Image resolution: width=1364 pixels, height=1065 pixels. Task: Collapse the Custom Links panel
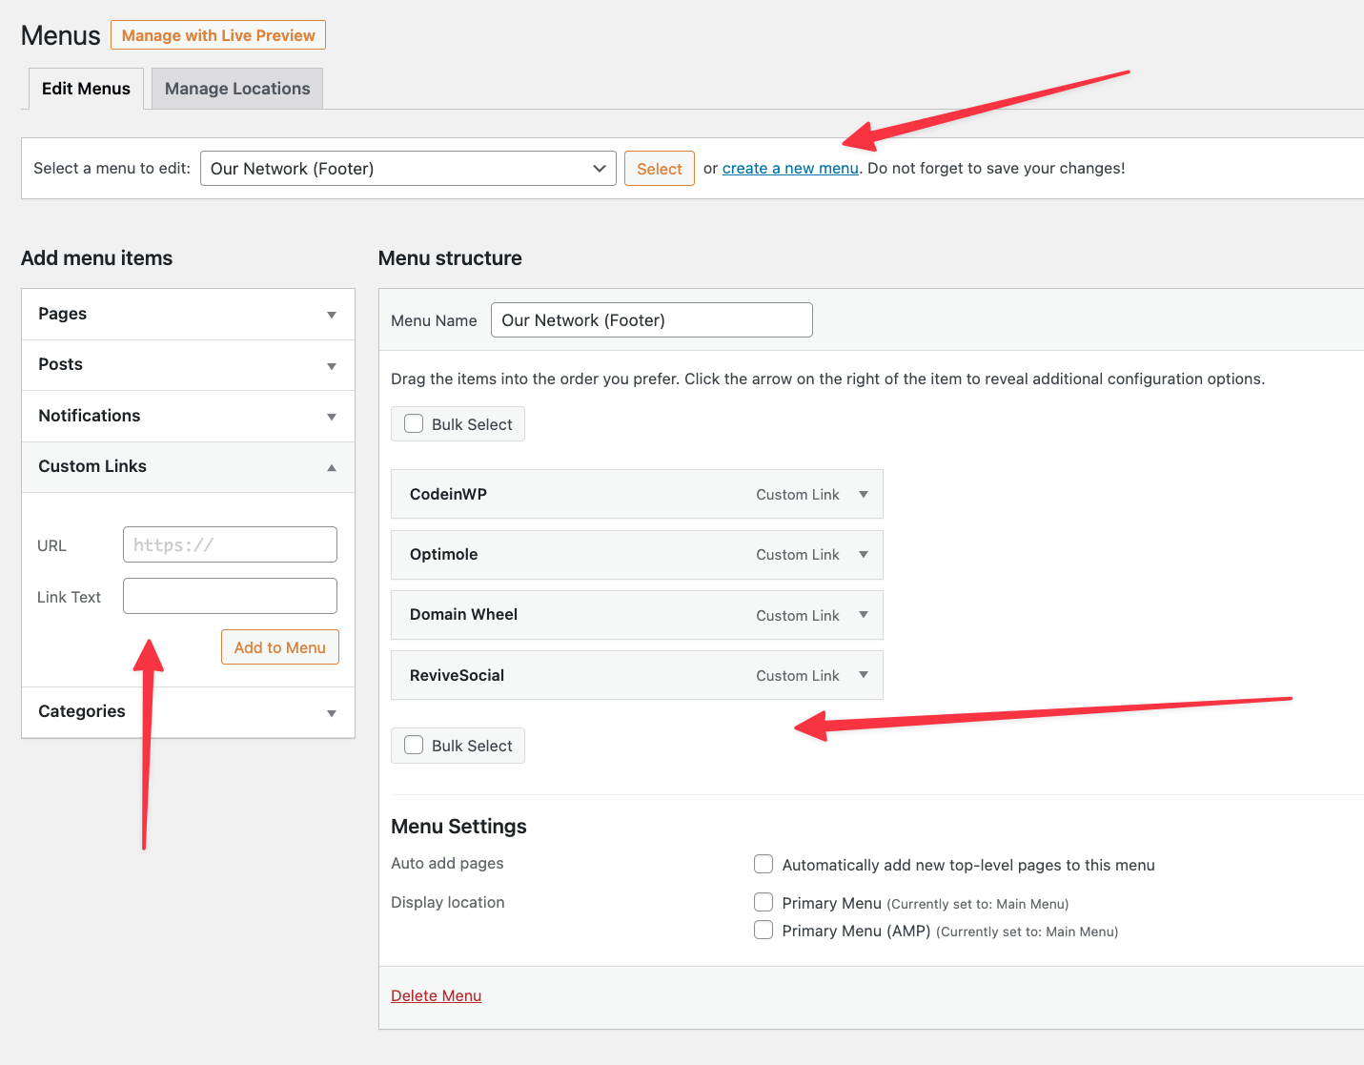pos(331,467)
